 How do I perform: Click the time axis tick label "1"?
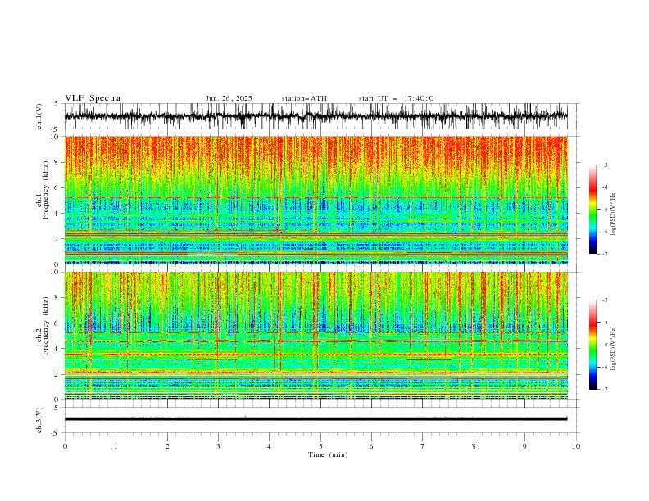(116, 446)
